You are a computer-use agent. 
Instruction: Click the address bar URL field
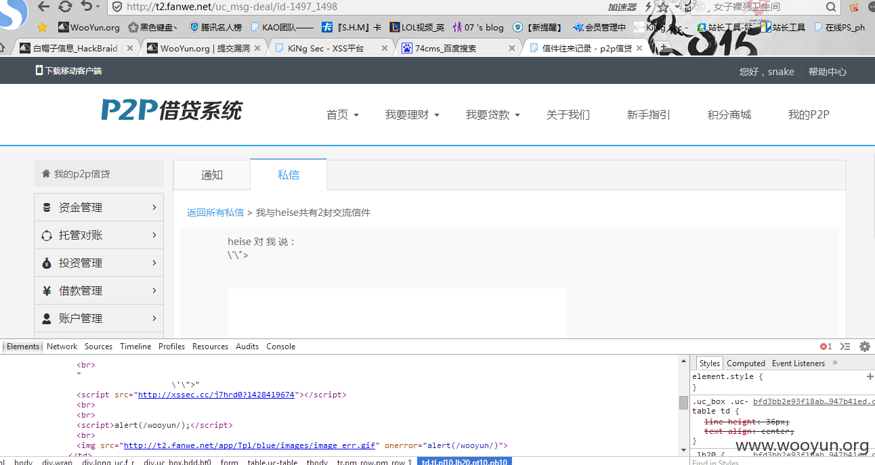click(352, 7)
